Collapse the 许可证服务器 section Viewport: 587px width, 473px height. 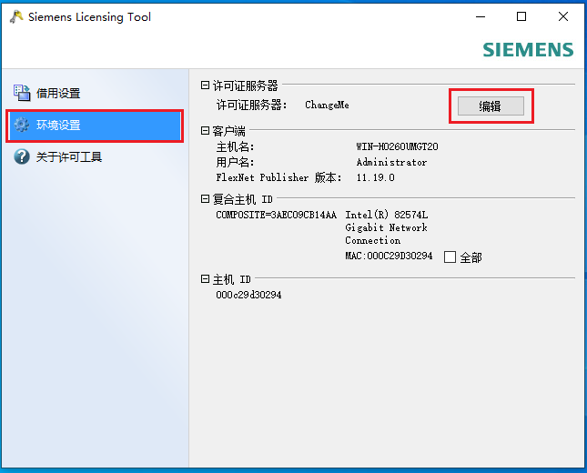[x=206, y=85]
